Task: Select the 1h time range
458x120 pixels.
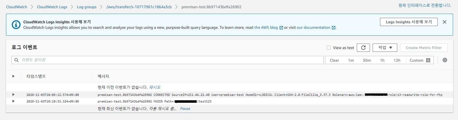Action: point(382,60)
